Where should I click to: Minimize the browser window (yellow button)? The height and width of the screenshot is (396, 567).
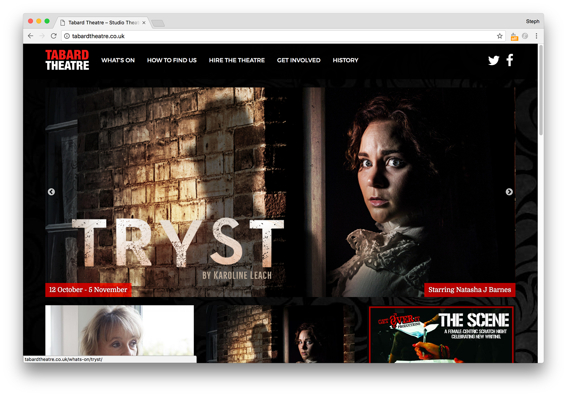click(x=39, y=21)
